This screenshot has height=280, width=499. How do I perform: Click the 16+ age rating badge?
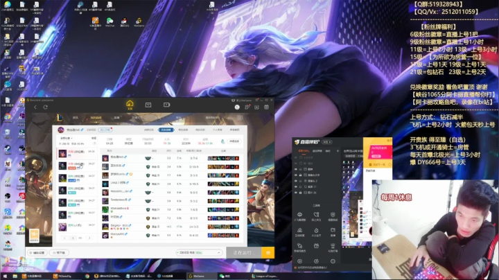(x=34, y=236)
